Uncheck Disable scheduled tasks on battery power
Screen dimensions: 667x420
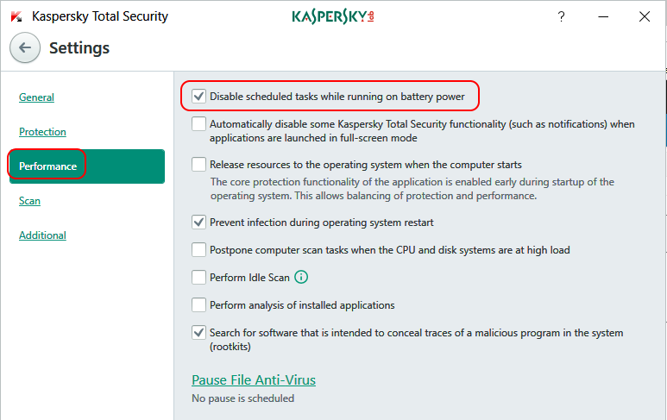point(199,97)
